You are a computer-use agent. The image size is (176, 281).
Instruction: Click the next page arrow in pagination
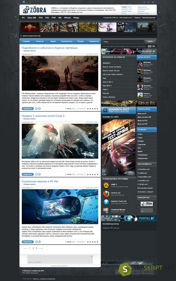tap(41, 248)
